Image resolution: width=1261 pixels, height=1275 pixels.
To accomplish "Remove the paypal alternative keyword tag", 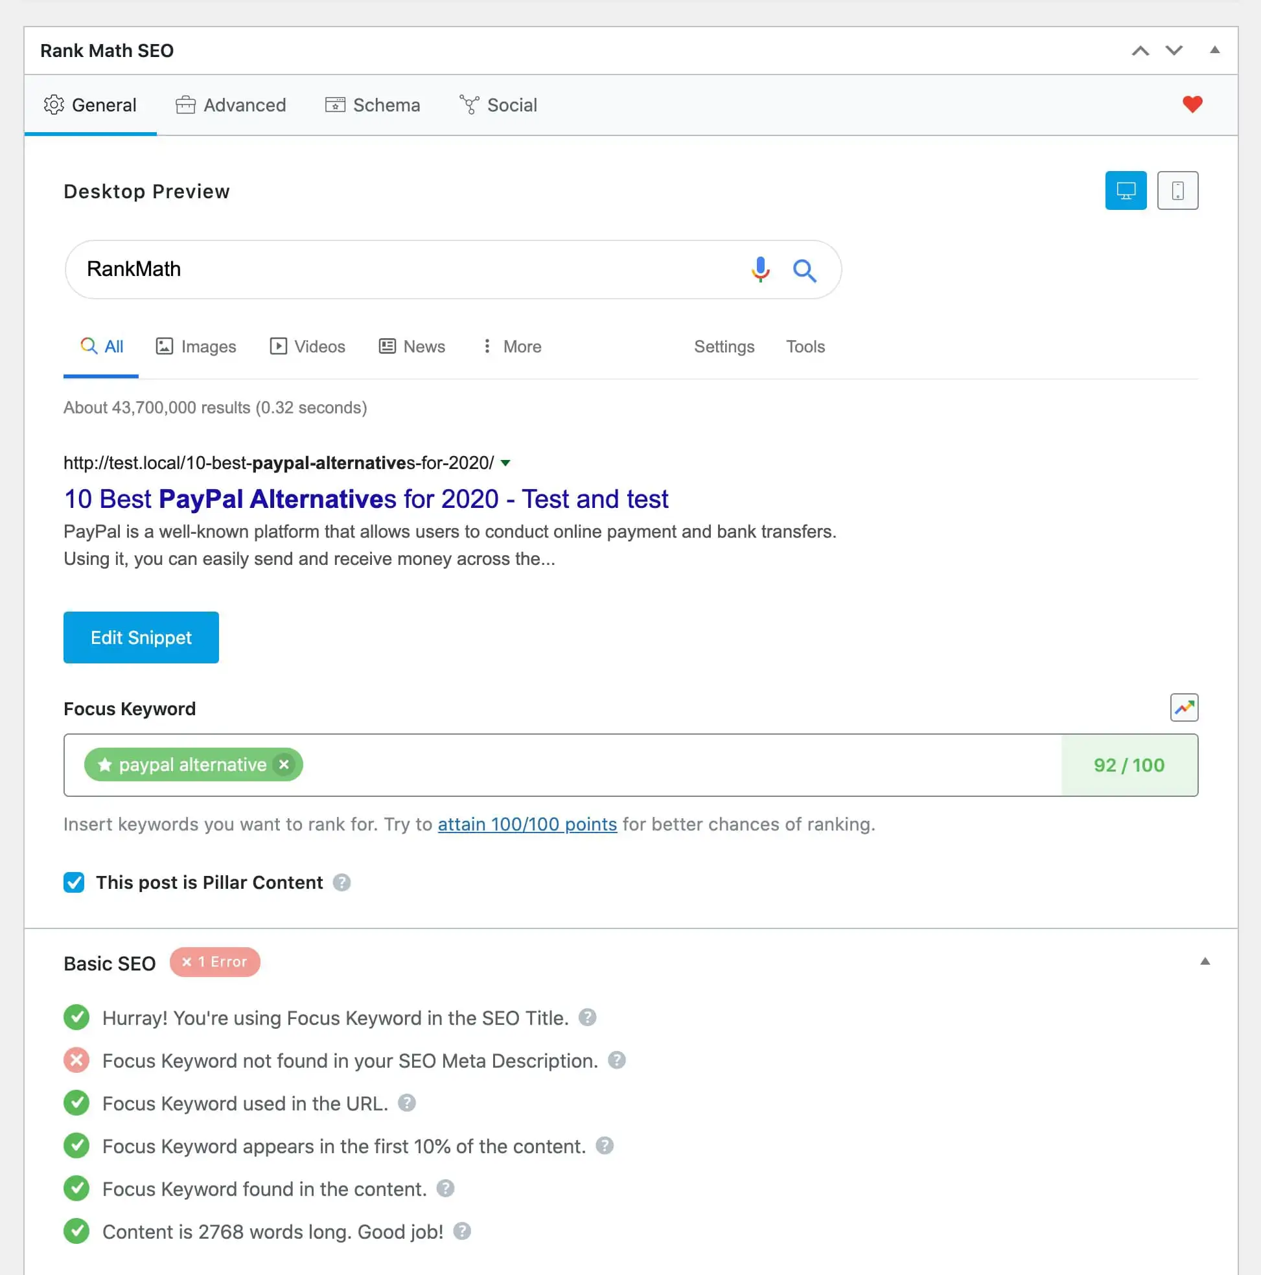I will 284,764.
